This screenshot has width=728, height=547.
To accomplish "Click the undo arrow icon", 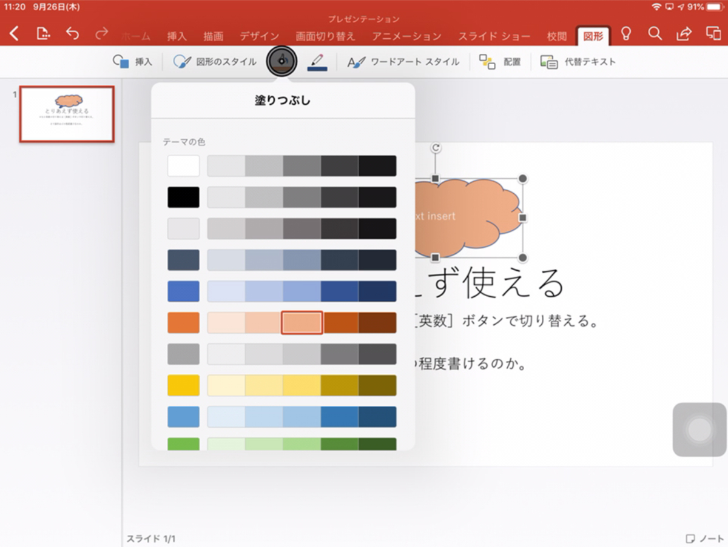I will click(x=72, y=35).
